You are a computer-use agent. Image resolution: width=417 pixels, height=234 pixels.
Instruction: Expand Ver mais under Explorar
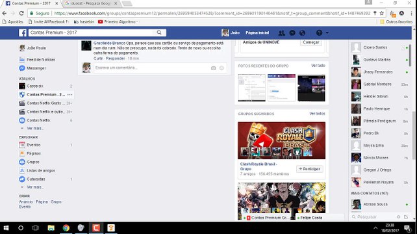tap(35, 187)
